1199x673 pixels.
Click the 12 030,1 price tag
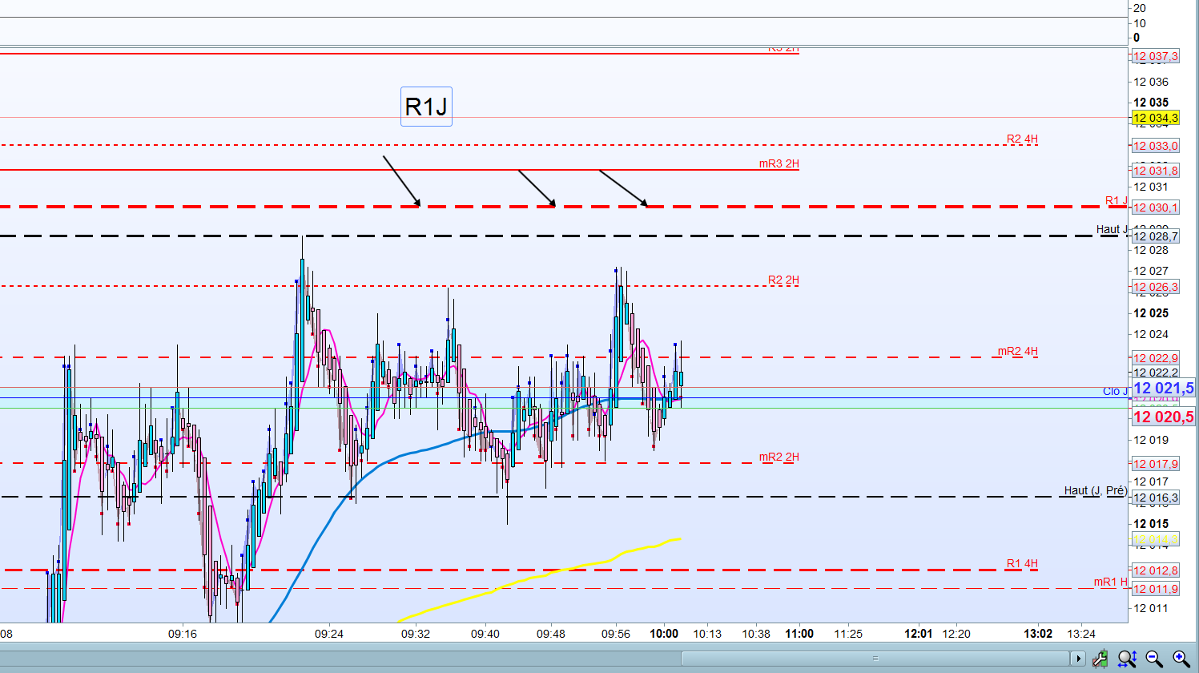point(1155,208)
